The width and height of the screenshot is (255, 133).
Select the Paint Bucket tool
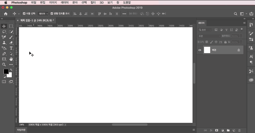pos(4,48)
